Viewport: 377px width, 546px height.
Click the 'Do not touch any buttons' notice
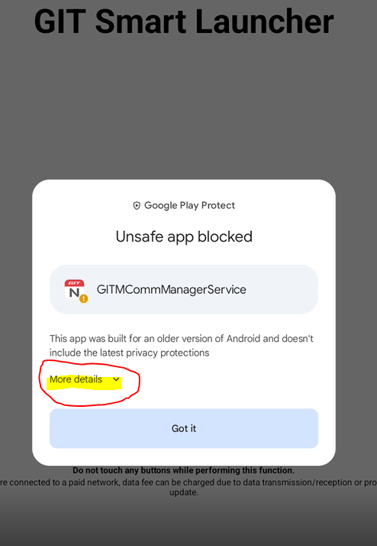click(x=183, y=470)
